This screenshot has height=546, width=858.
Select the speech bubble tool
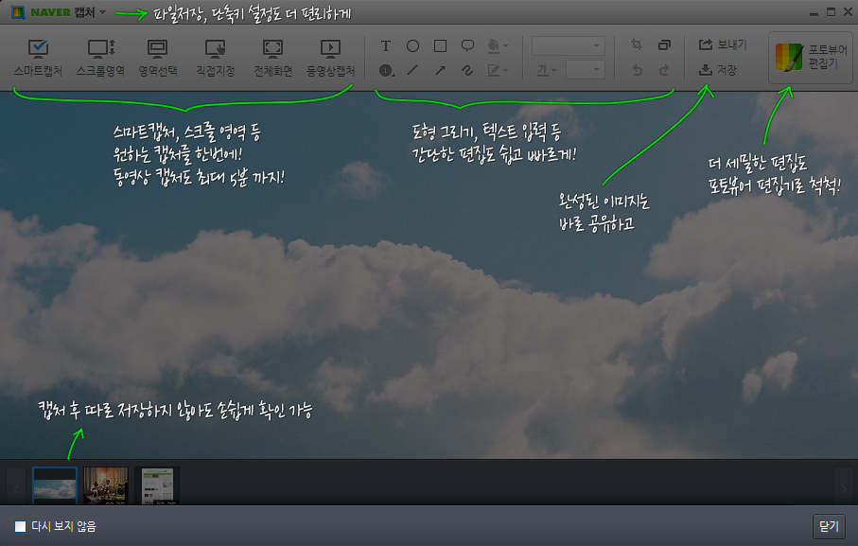coord(466,44)
